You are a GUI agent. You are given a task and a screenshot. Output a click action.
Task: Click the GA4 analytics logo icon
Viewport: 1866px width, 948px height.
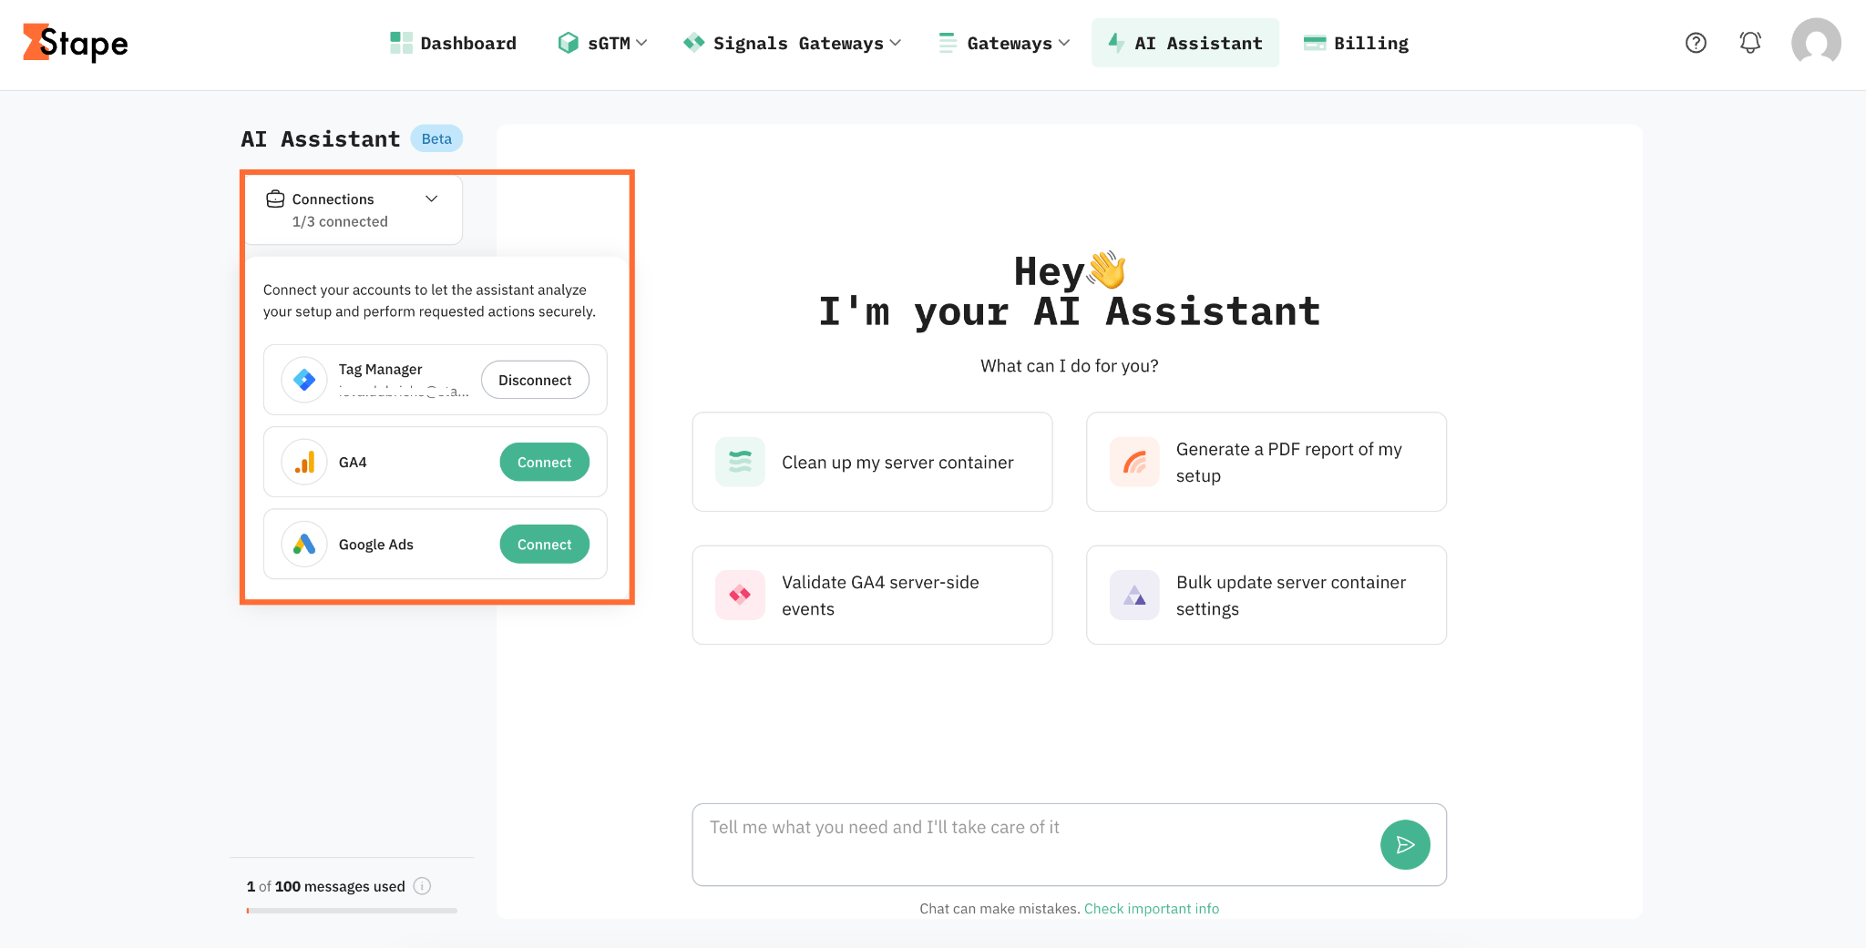click(x=304, y=462)
